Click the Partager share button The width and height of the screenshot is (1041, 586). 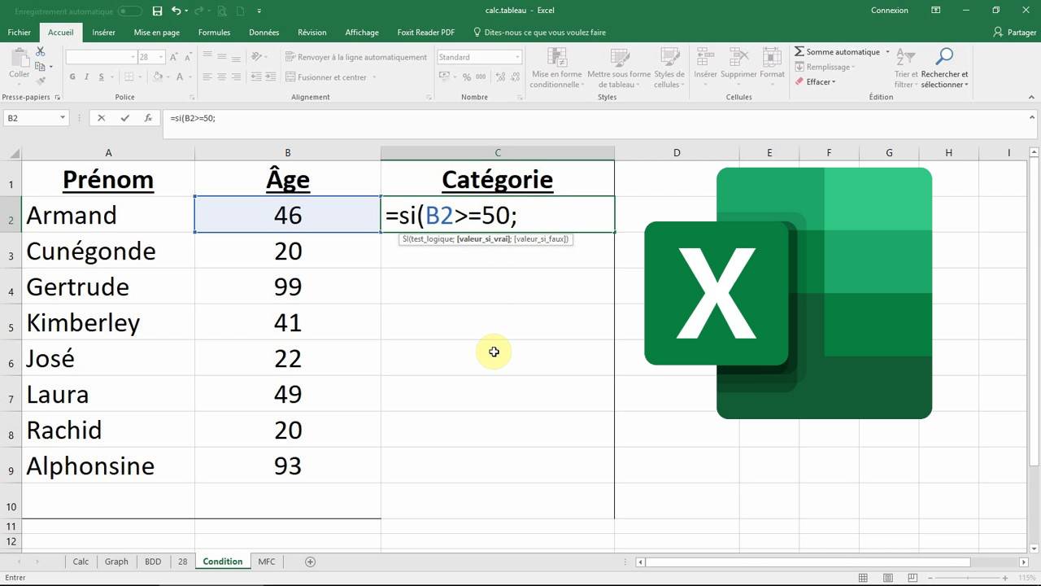(1015, 33)
